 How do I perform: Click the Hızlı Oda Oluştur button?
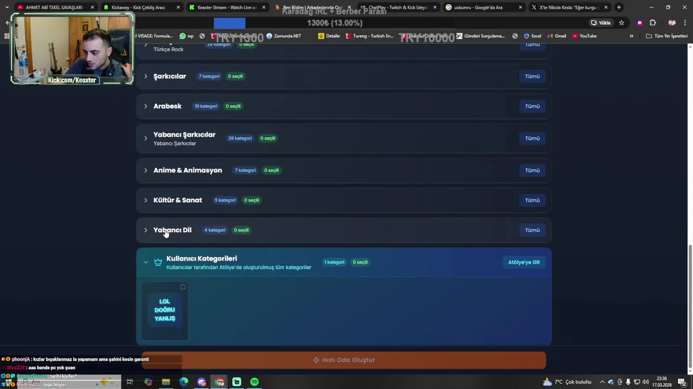[344, 360]
